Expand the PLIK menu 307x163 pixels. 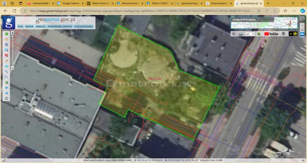(20, 26)
